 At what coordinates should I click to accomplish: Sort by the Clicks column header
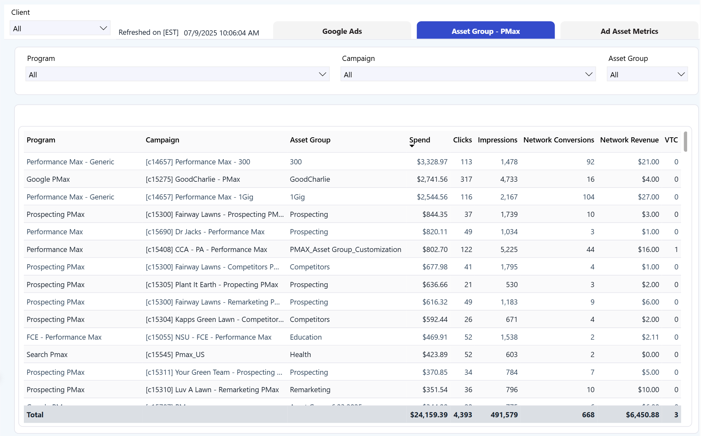point(462,140)
